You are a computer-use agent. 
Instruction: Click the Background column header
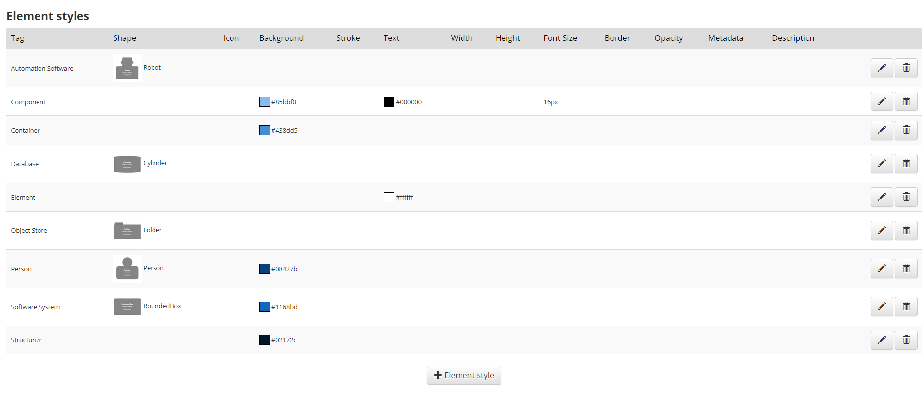pyautogui.click(x=281, y=38)
